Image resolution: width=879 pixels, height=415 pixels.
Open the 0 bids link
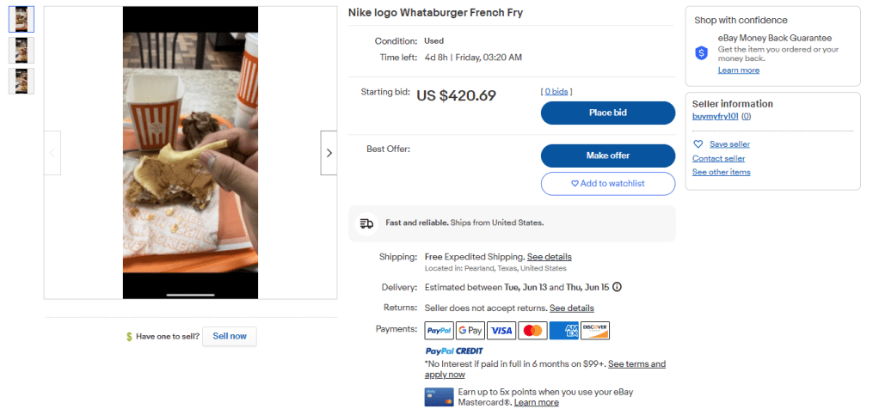click(556, 91)
